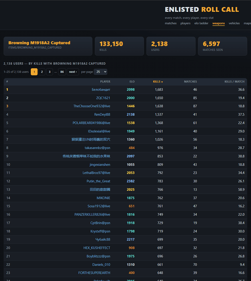The width and height of the screenshot is (251, 281).
Task: Open RenDeyl88 player link
Action: [x=102, y=115]
